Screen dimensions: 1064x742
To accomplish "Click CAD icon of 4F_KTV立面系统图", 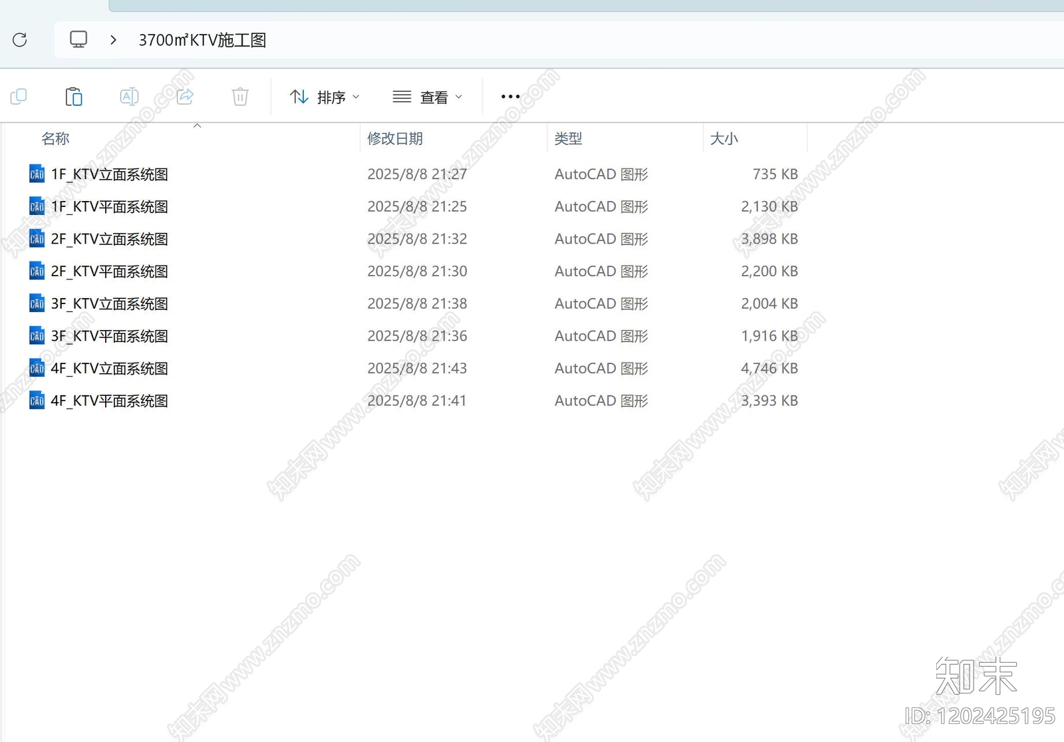I will pos(37,368).
